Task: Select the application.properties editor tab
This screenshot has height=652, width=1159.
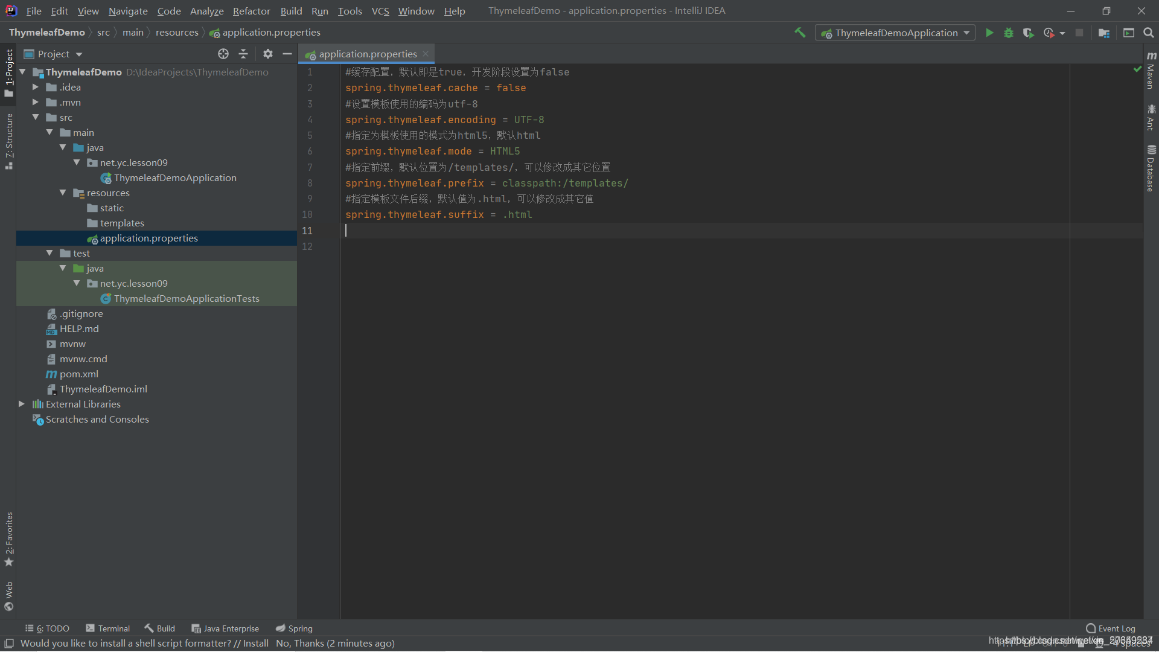Action: click(x=366, y=54)
